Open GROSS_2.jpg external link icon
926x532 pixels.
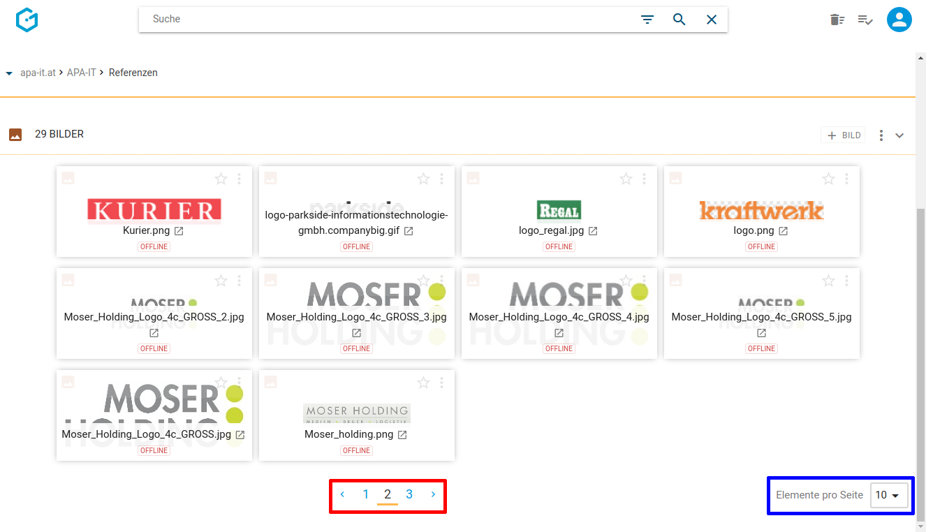[x=154, y=333]
